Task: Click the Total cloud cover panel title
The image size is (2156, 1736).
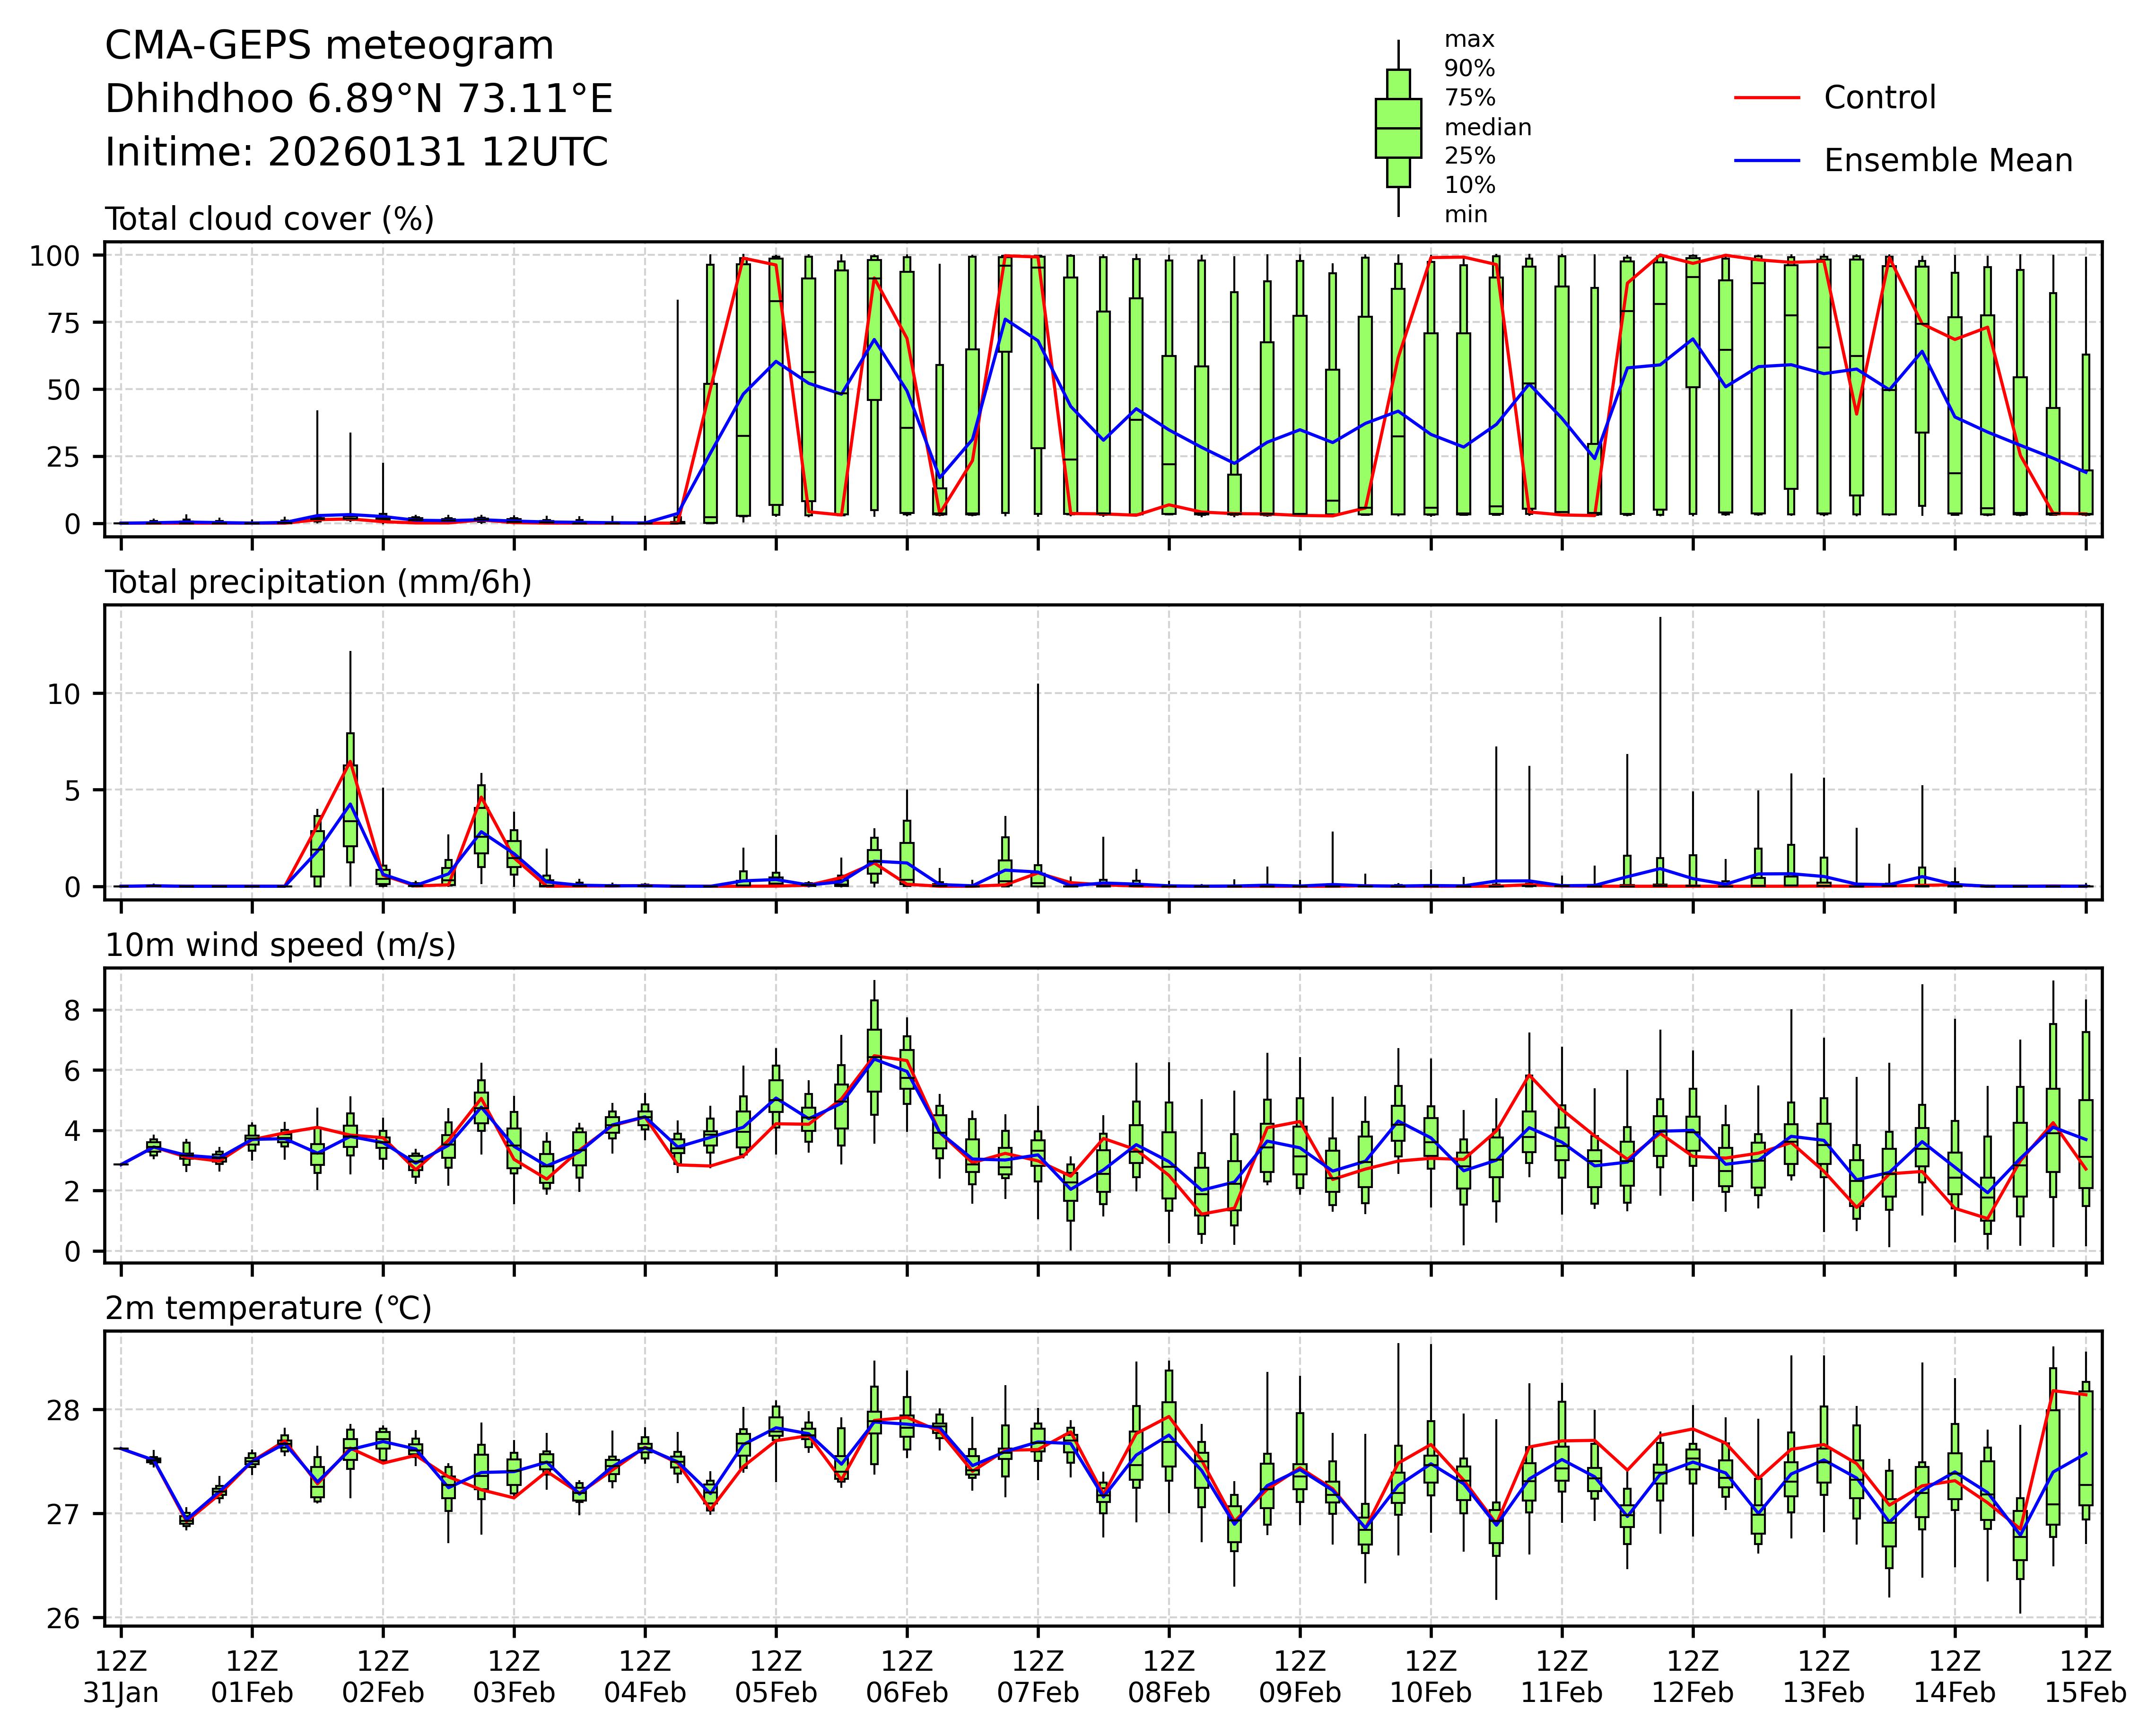Action: (x=269, y=219)
